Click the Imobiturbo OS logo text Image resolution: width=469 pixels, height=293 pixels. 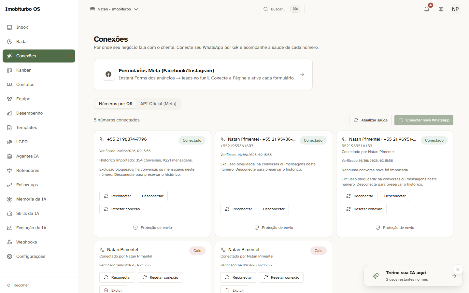[23, 9]
